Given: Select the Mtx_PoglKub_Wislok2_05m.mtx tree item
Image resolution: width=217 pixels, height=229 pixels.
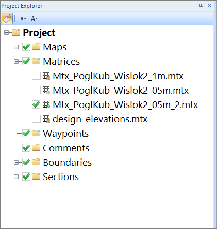Looking at the screenshot, I should (121, 90).
